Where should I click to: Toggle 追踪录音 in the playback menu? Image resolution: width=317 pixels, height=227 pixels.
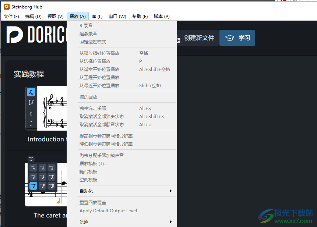click(x=88, y=33)
